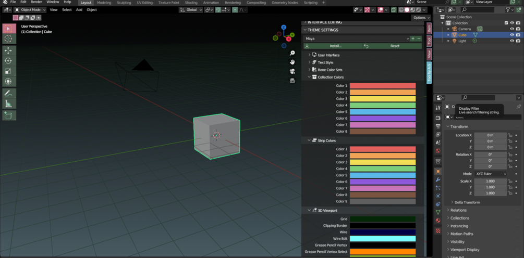The image size is (524, 258).
Task: Toggle proportional editing button
Action: point(235,10)
